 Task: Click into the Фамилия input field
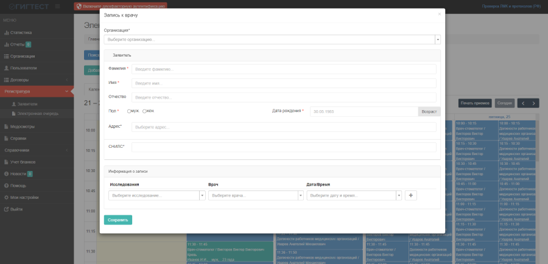point(284,69)
